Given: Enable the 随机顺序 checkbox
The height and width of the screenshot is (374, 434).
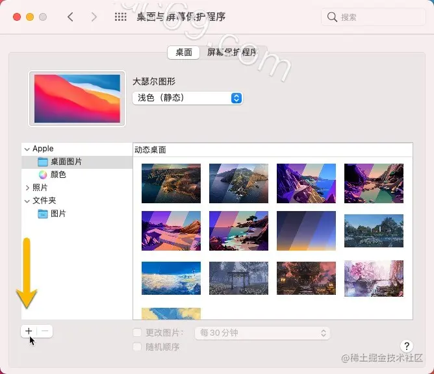Looking at the screenshot, I should [137, 347].
